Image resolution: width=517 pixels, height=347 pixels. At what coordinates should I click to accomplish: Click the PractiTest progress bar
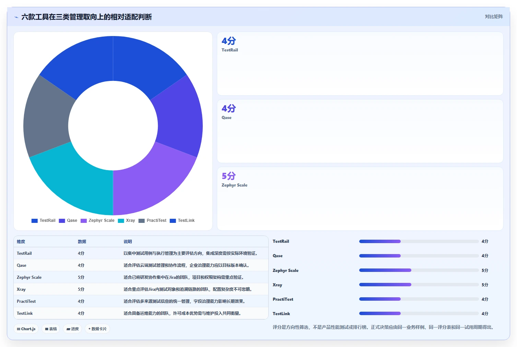(x=419, y=299)
